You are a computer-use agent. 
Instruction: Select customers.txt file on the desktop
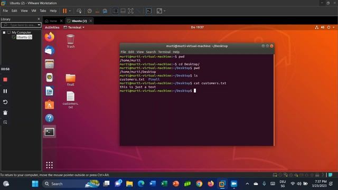tap(70, 100)
